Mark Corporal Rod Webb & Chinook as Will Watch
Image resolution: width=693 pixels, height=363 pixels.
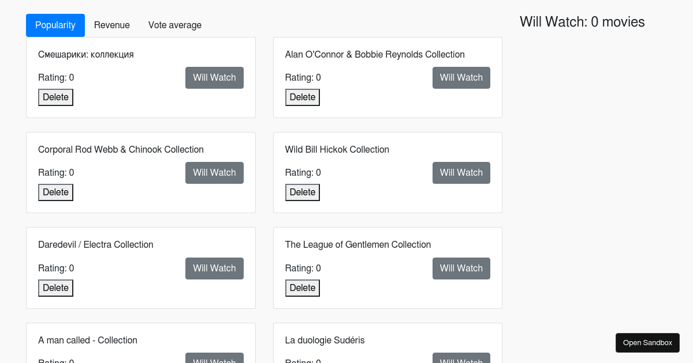(214, 173)
